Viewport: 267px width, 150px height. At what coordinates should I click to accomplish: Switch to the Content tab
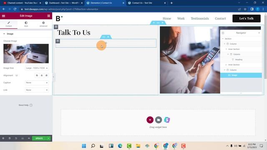(9, 24)
